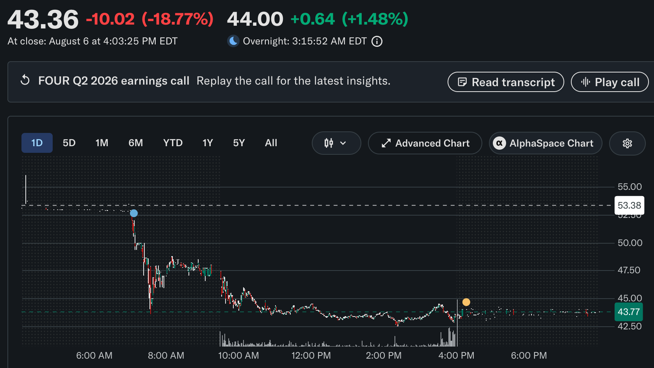The image size is (654, 368).
Task: Click the overnight moon icon
Action: tap(233, 41)
